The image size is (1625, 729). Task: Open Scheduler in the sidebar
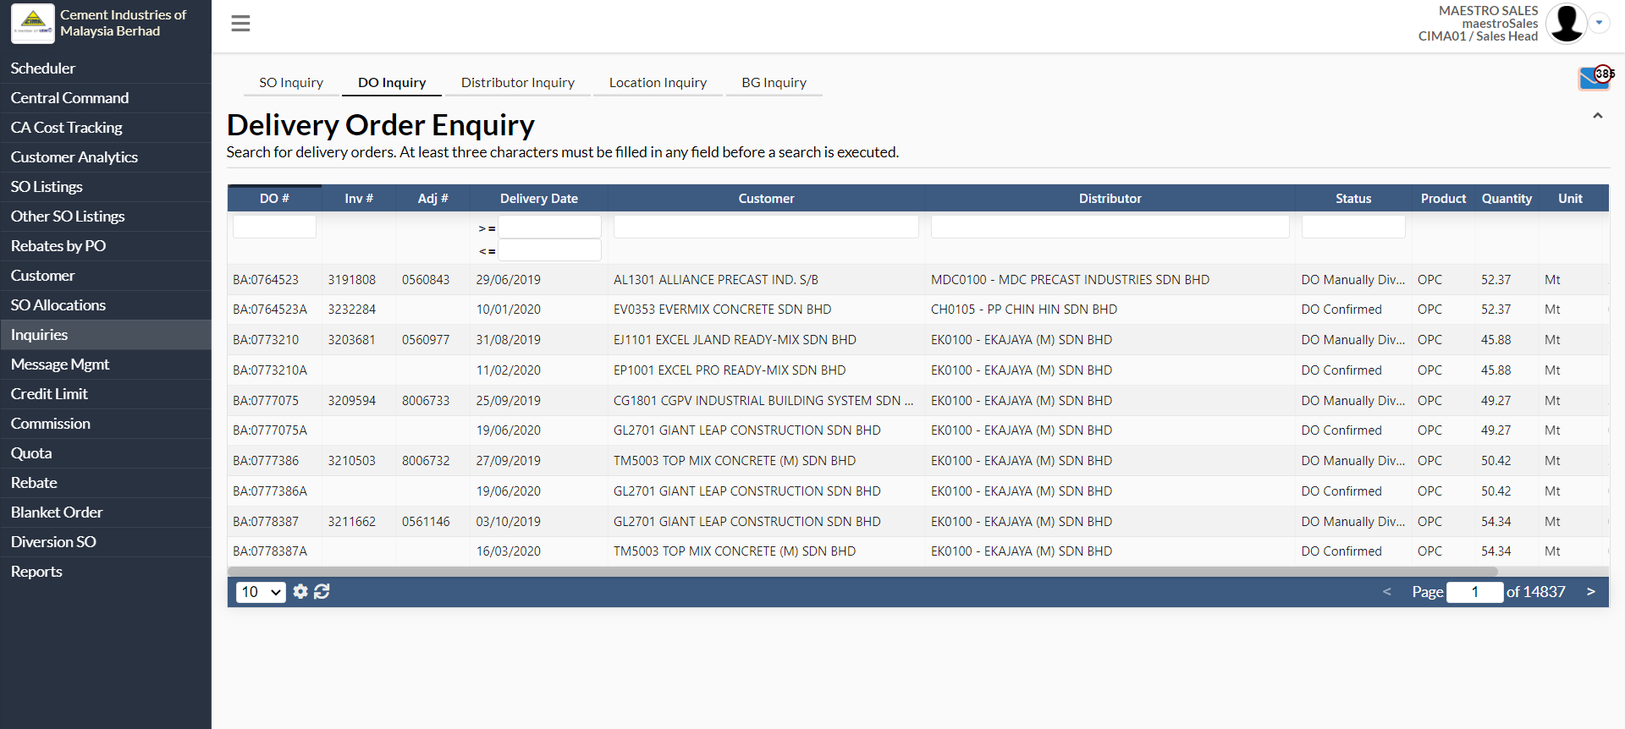(x=106, y=69)
